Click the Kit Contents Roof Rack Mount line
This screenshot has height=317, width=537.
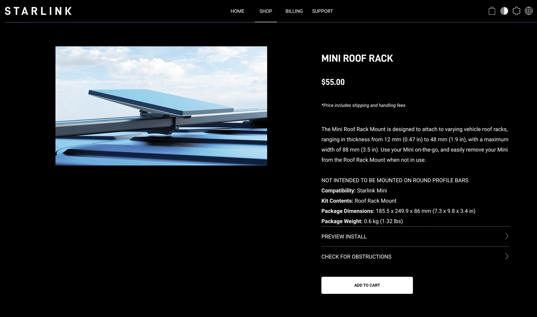click(x=359, y=201)
